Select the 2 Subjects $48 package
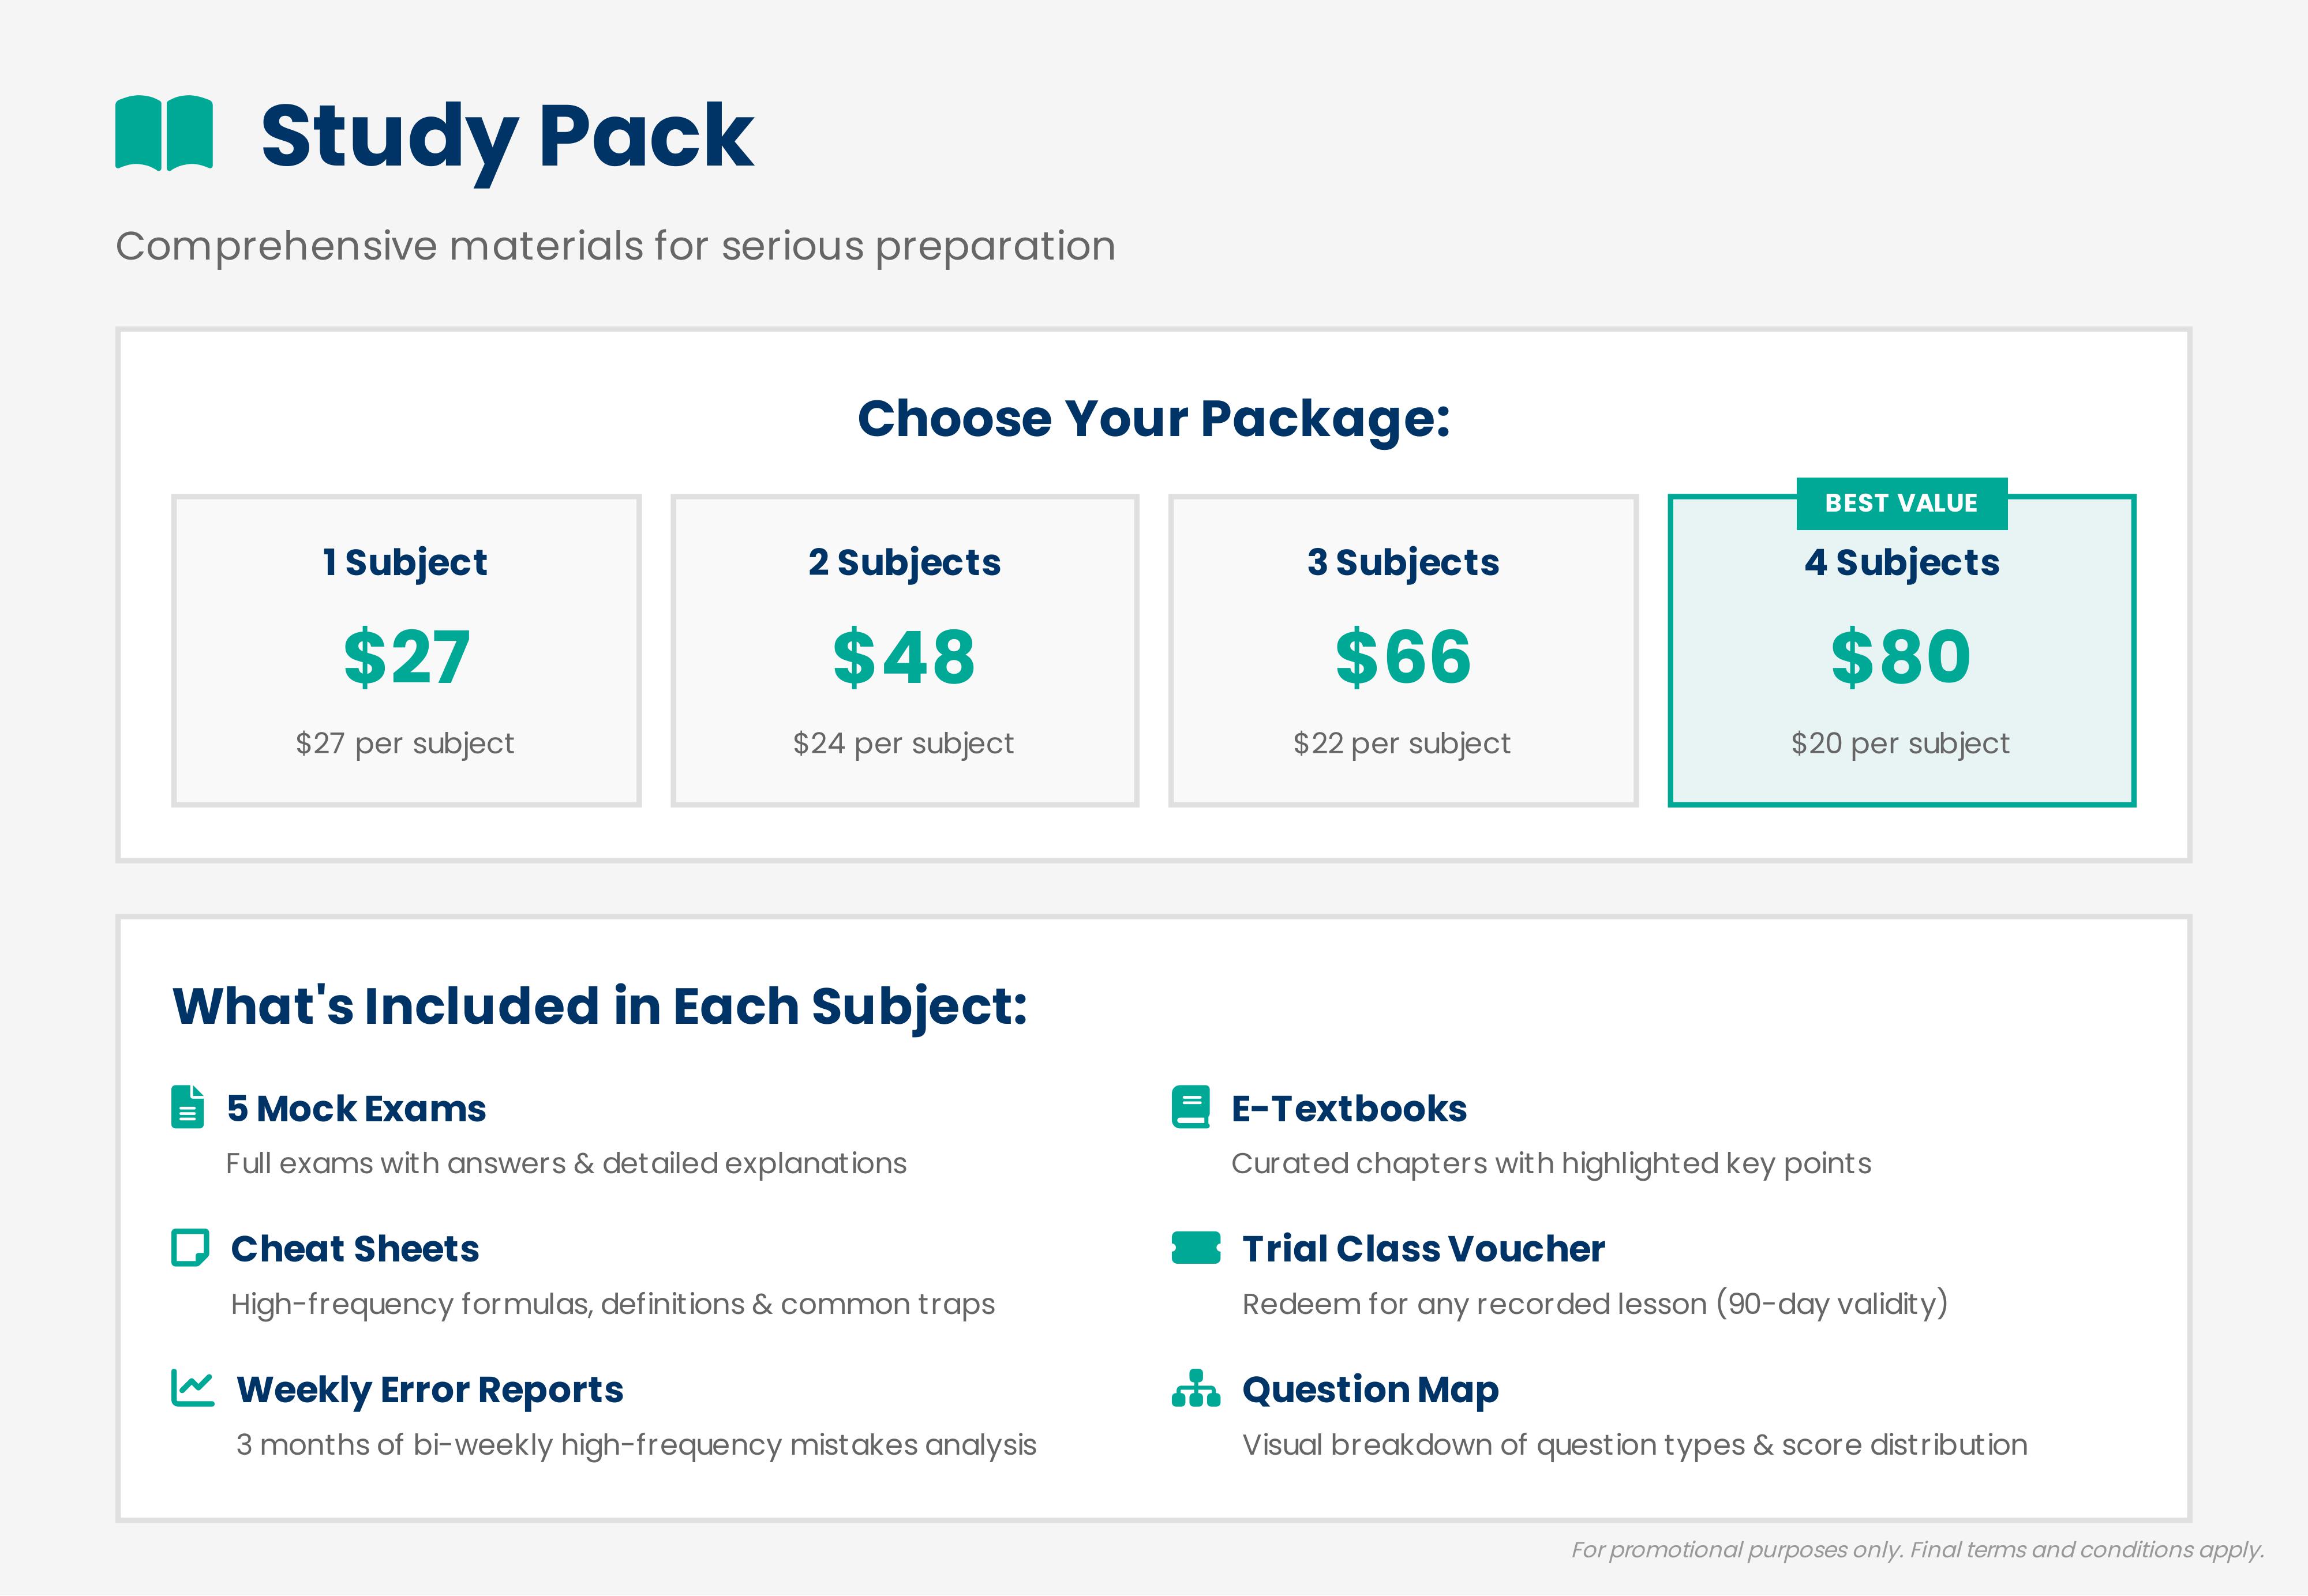Image resolution: width=2308 pixels, height=1596 pixels. (x=904, y=650)
